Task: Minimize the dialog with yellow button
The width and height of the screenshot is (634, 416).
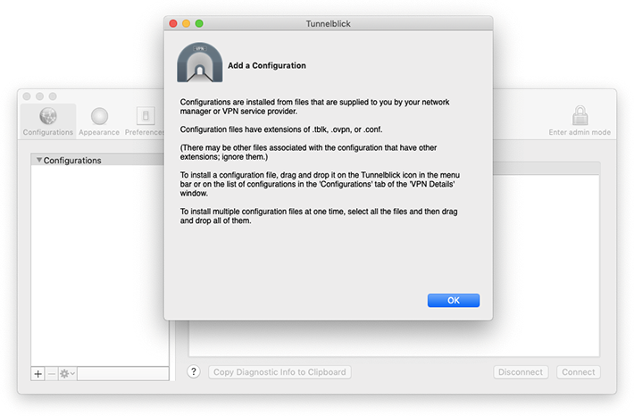Action: [187, 23]
